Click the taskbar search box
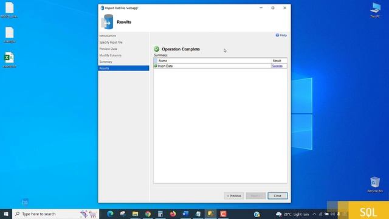Viewport: 389px width, 219px height. 55,214
